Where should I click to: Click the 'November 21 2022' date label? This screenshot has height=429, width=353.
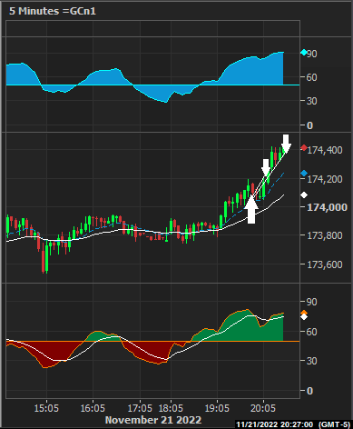click(x=153, y=420)
